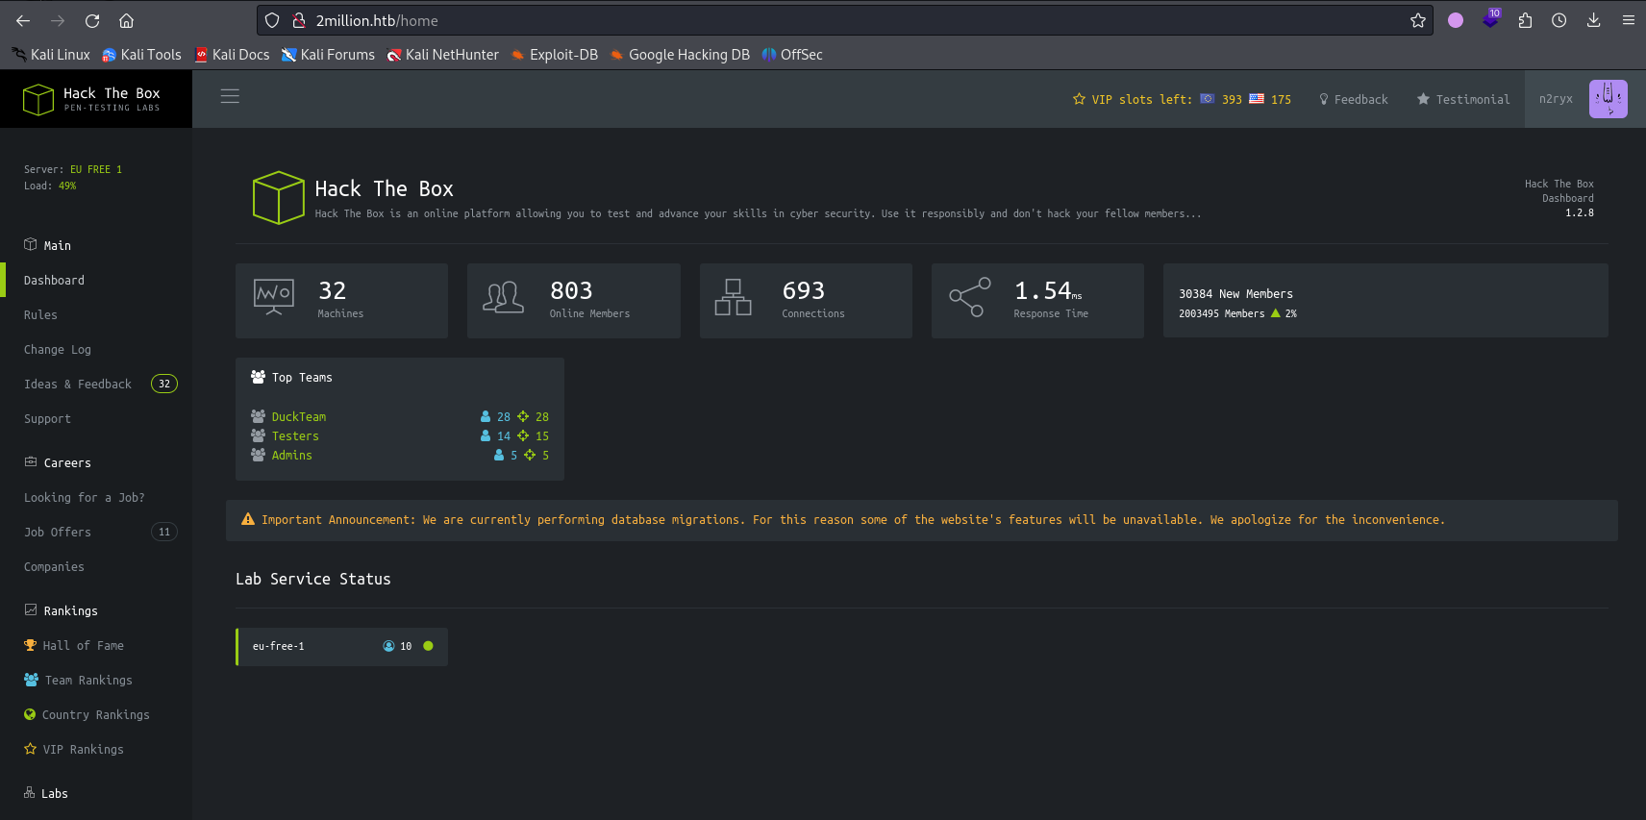This screenshot has width=1646, height=820.
Task: Reload the page with refresh icon
Action: click(92, 20)
